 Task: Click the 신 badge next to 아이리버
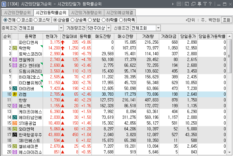coord(15,88)
